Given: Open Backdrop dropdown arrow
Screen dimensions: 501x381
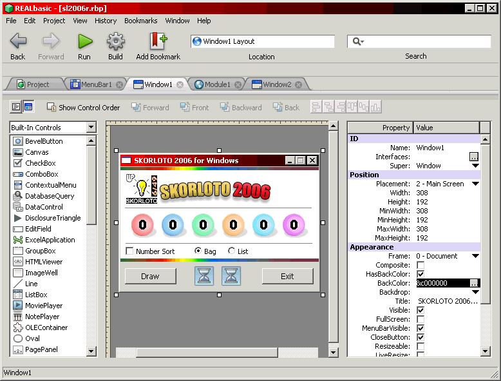Looking at the screenshot, I should pos(475,292).
